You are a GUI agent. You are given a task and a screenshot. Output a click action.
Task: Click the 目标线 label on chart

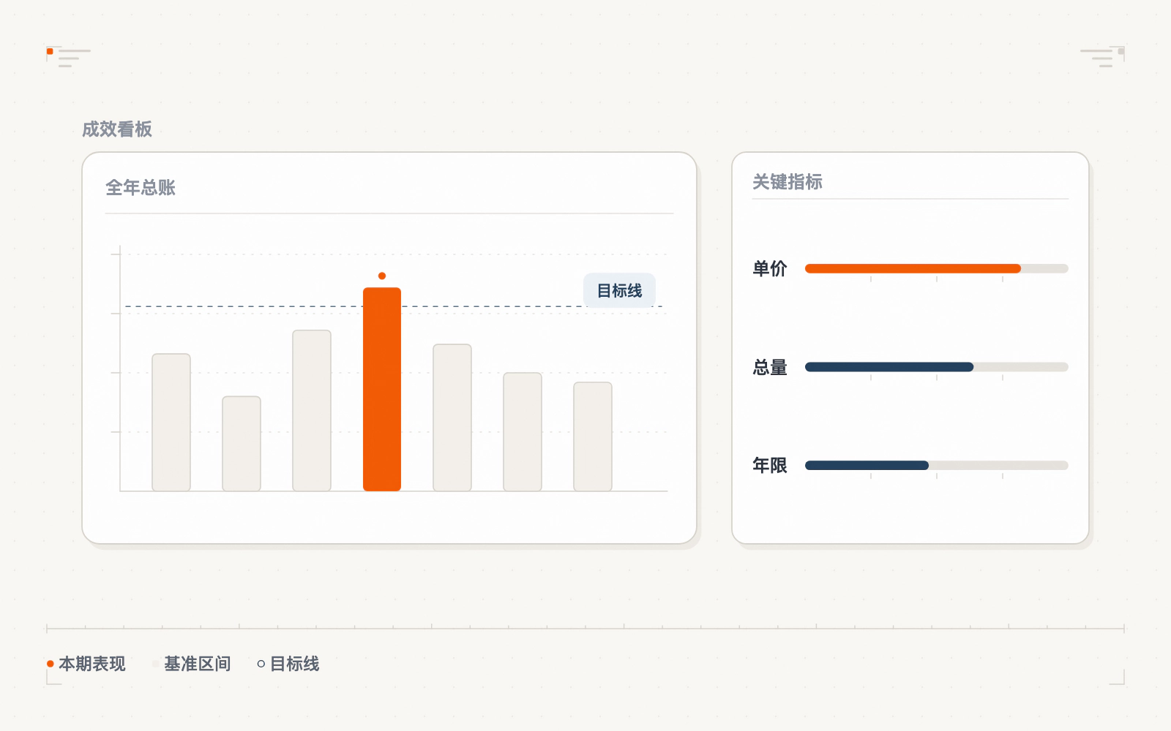point(619,290)
